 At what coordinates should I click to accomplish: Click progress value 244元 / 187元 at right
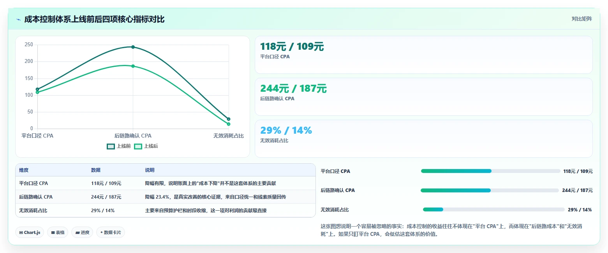[x=577, y=190]
